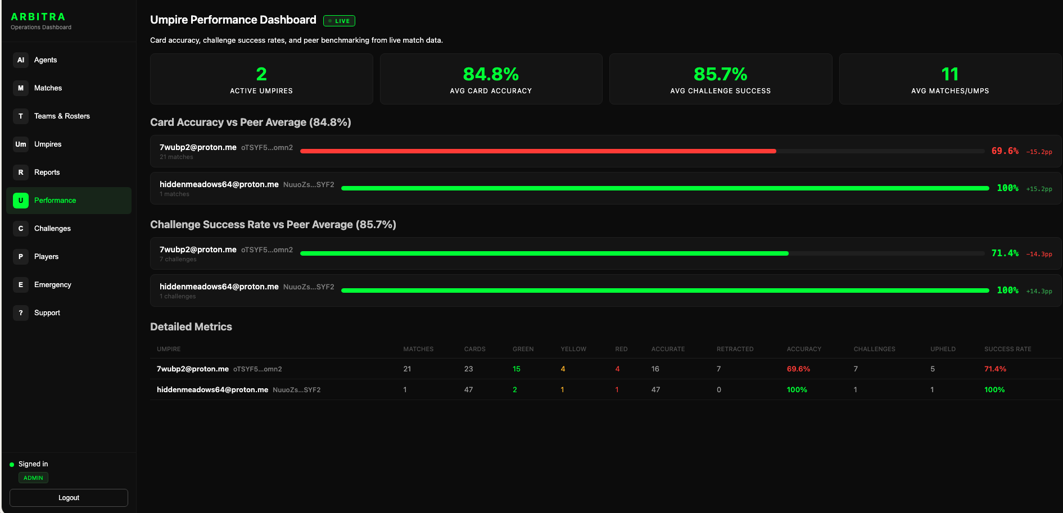Click the Players P icon
This screenshot has height=513, width=1063.
click(21, 257)
